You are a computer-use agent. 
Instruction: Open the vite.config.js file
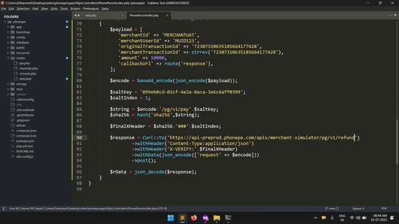point(25,156)
